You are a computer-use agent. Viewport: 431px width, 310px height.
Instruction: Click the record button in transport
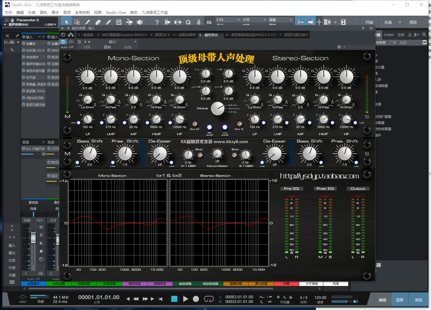(x=196, y=299)
